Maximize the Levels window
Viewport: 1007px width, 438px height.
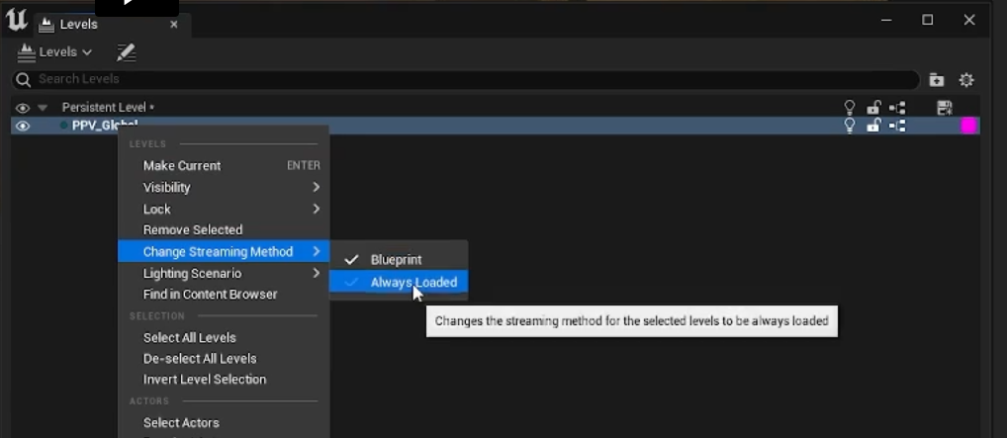point(927,21)
